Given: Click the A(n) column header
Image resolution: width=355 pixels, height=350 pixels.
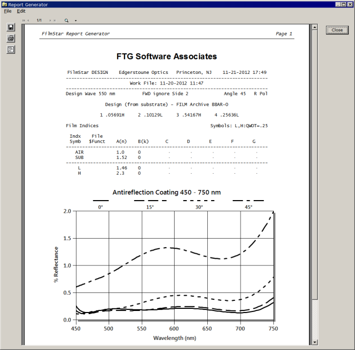Looking at the screenshot, I should [121, 141].
